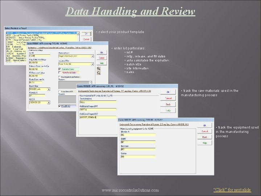Screen dimensions: 261x196
Task: Click the product title in raw material dialog
Action: click(115, 91)
